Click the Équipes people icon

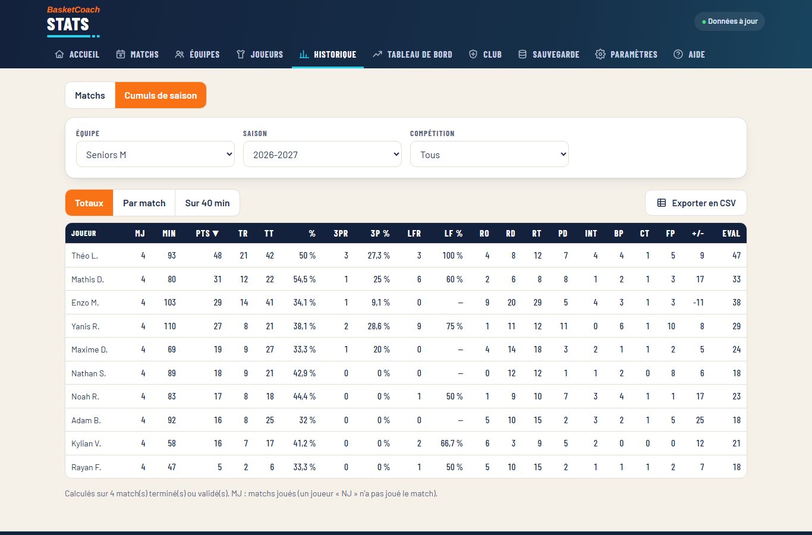[x=180, y=54]
